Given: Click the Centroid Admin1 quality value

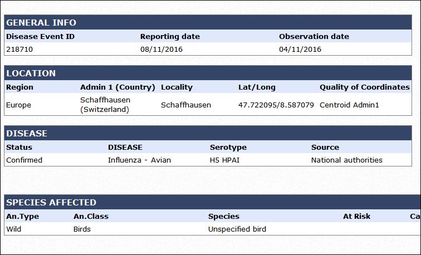Looking at the screenshot, I should click(x=349, y=105).
